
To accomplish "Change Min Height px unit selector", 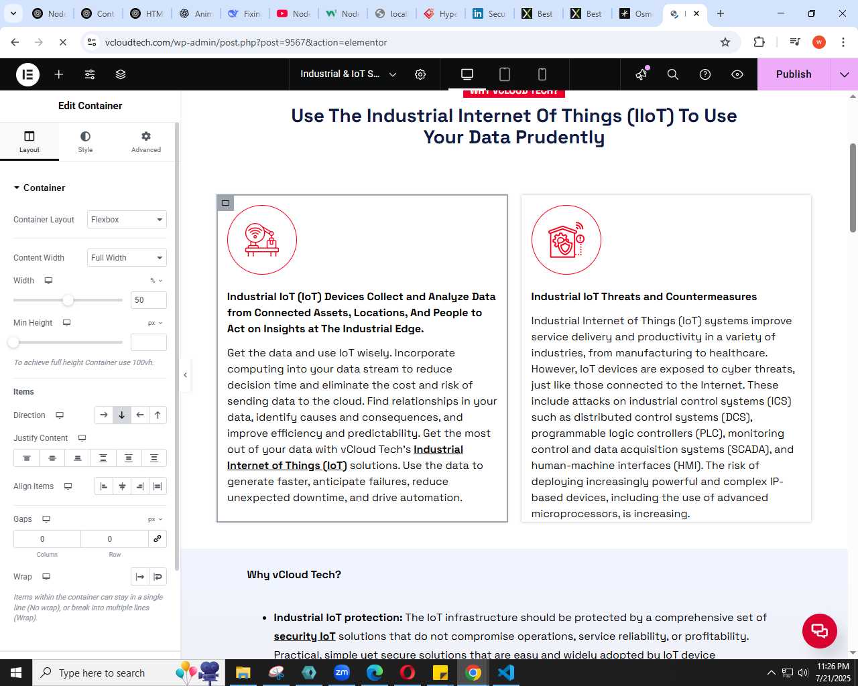I will (156, 323).
